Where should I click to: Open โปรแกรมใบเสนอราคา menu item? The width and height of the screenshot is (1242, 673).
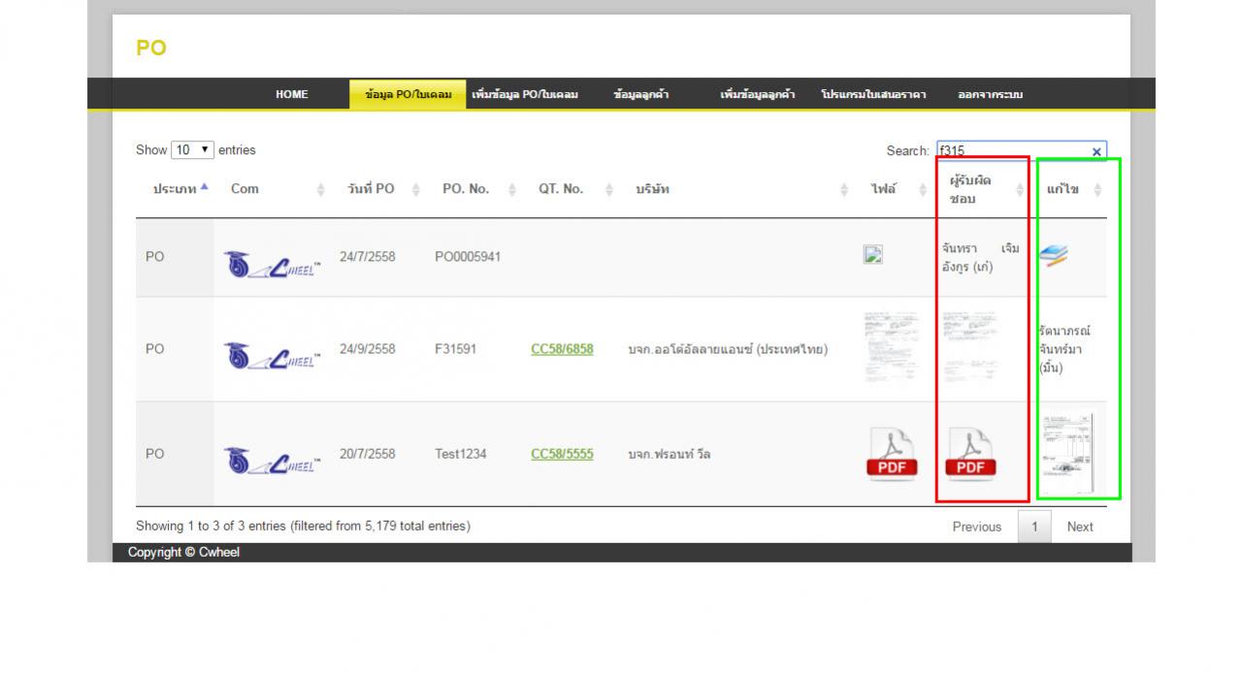873,94
